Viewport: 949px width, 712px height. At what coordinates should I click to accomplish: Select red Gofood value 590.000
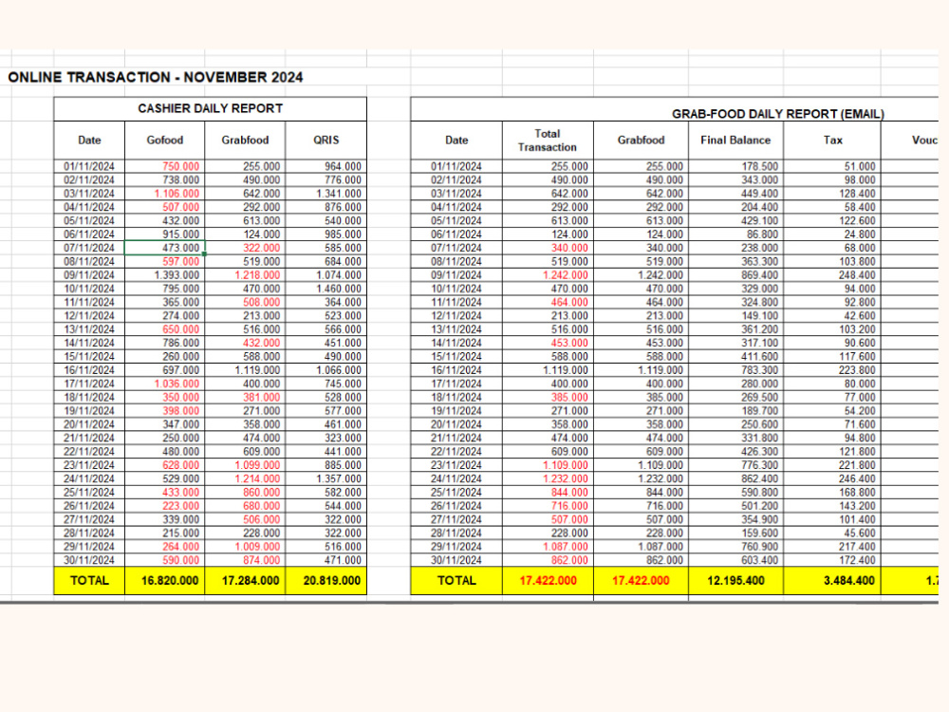[180, 560]
